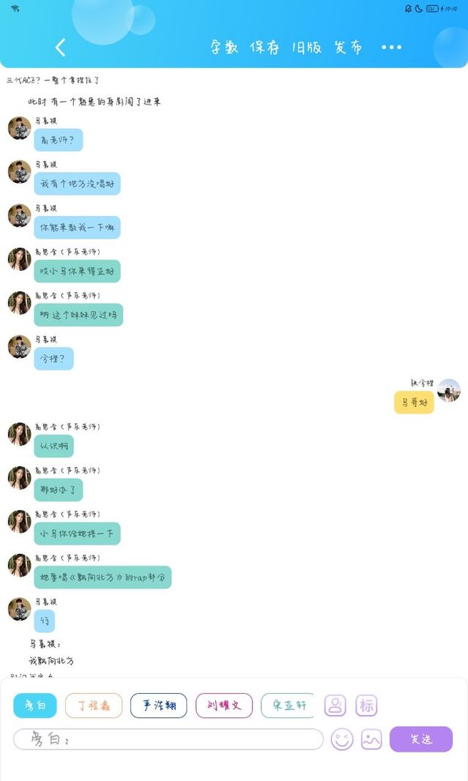The height and width of the screenshot is (781, 468).
Task: Select the 丁程鑫 character chip
Action: (x=94, y=706)
